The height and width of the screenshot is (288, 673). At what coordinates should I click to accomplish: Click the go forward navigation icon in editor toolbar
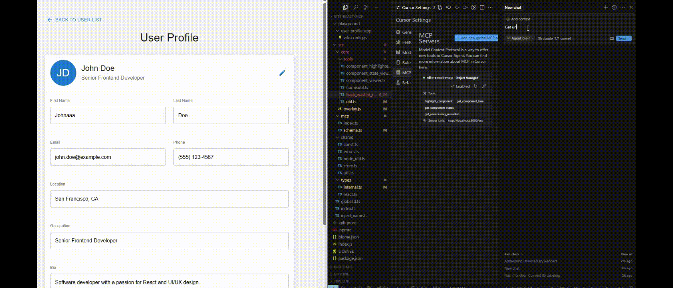click(x=465, y=7)
